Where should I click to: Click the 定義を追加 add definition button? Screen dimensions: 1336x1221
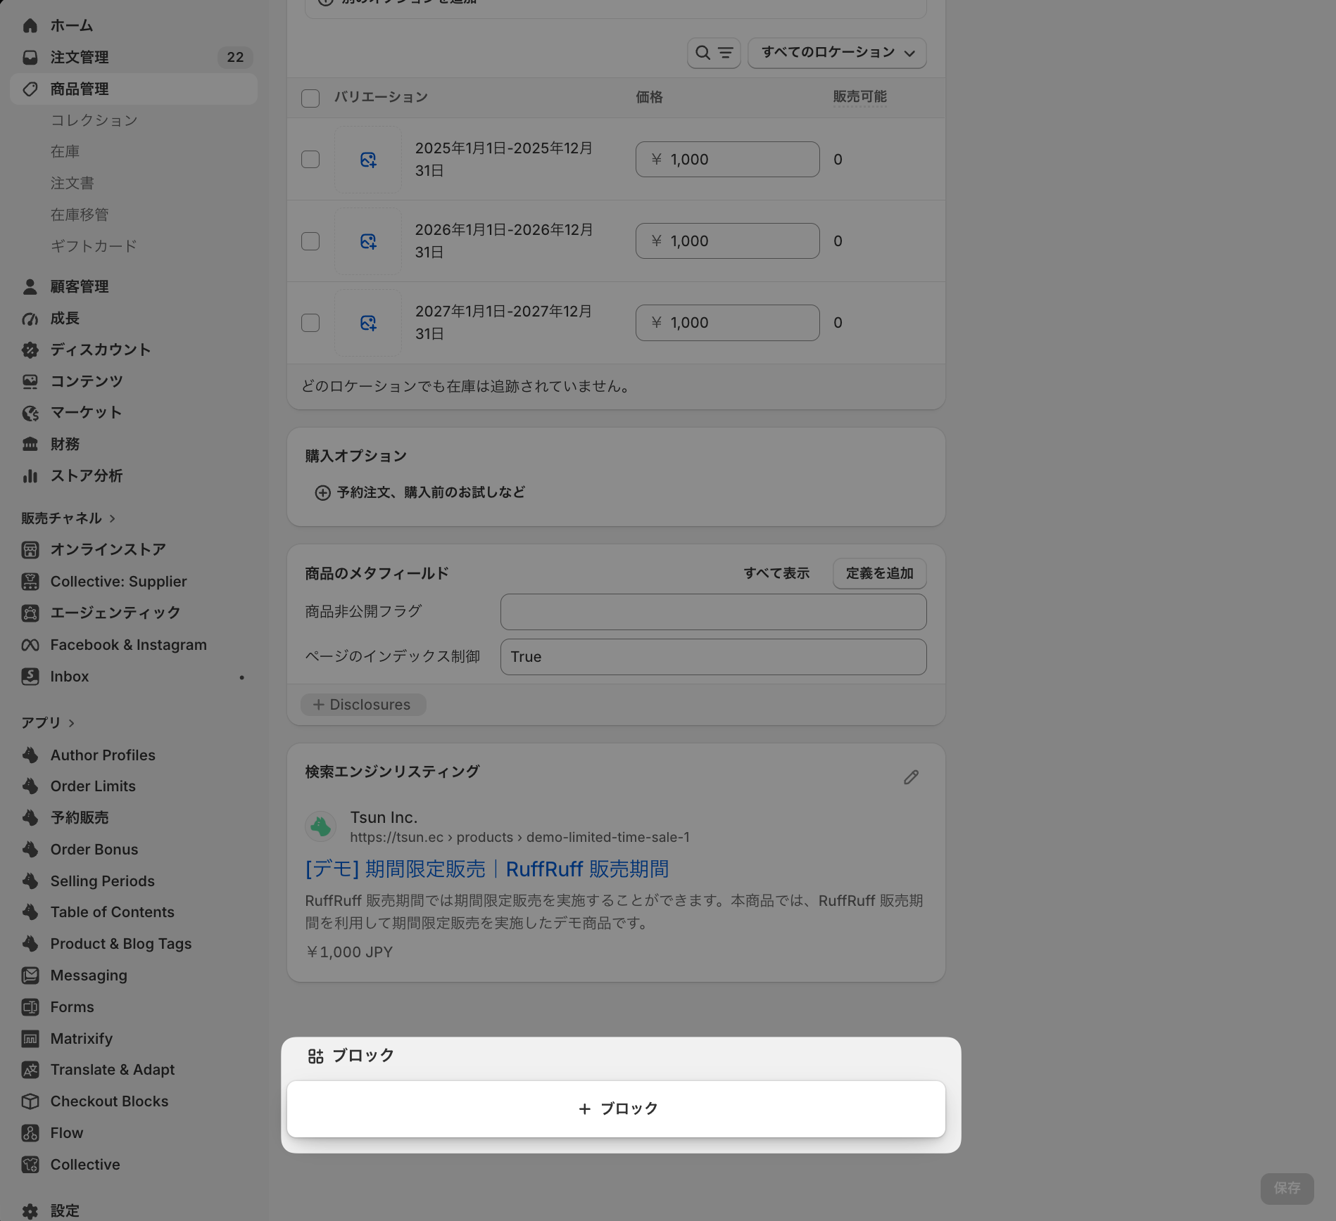pos(879,574)
